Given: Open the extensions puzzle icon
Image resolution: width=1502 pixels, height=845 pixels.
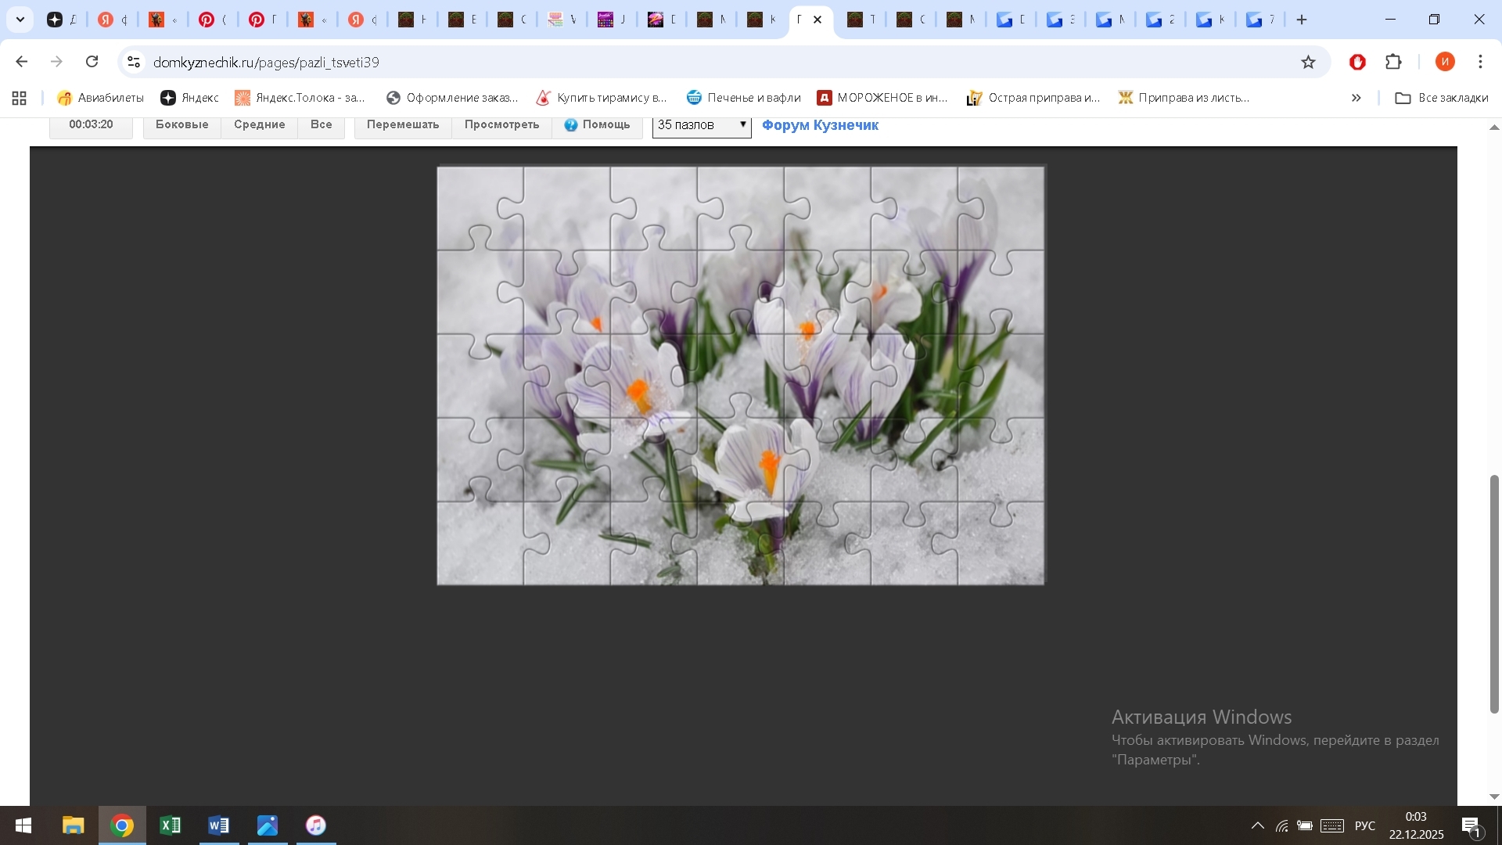Looking at the screenshot, I should [x=1393, y=62].
